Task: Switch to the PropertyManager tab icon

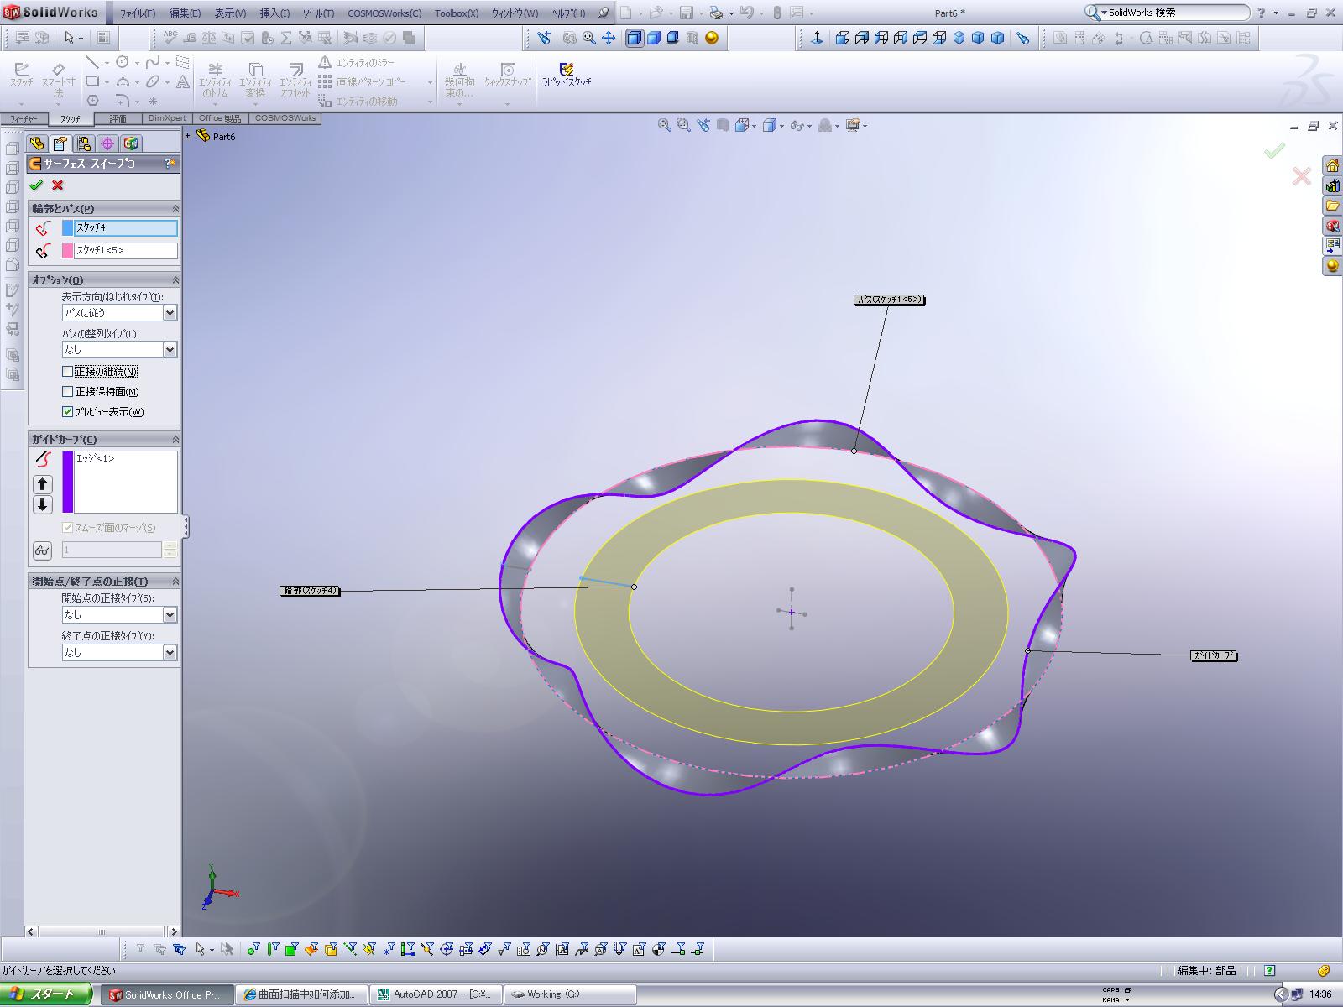Action: pyautogui.click(x=60, y=143)
